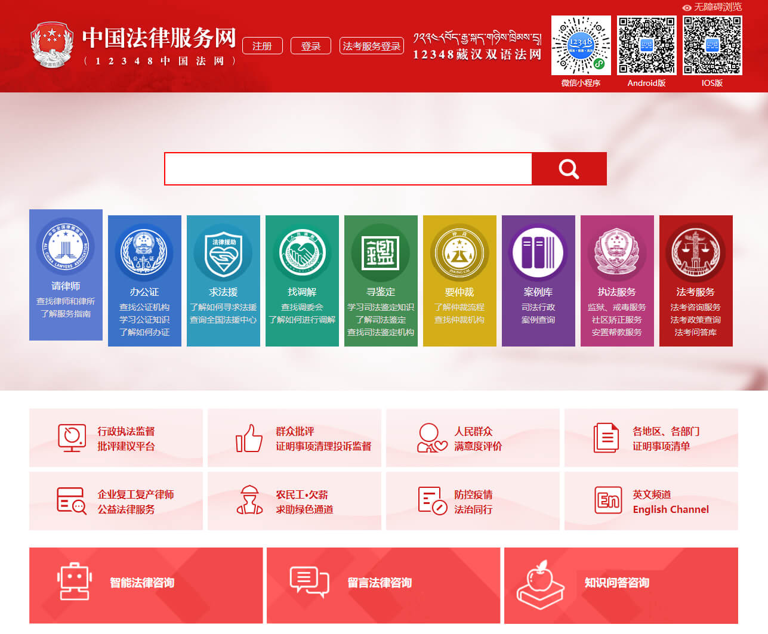768x634 pixels.
Task: Click the 查找公证机构 text
Action: pyautogui.click(x=144, y=307)
